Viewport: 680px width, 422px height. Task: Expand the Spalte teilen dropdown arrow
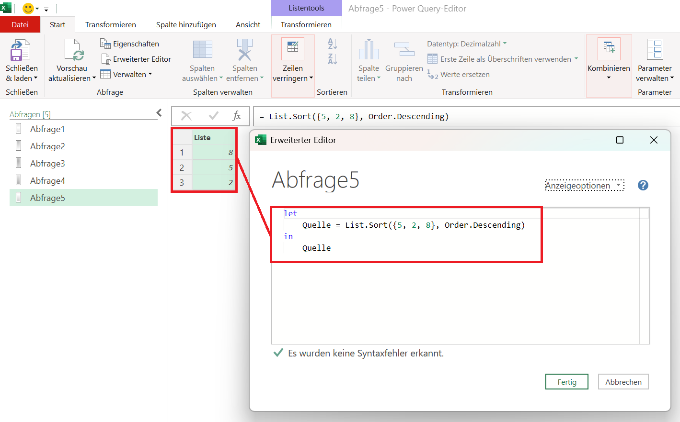coord(379,78)
